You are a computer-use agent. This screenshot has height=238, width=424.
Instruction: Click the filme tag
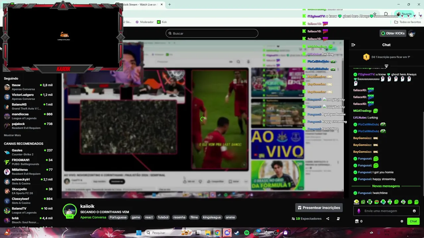pos(194,217)
